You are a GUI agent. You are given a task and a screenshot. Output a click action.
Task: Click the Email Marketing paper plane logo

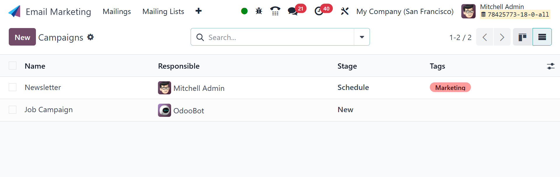pyautogui.click(x=14, y=12)
